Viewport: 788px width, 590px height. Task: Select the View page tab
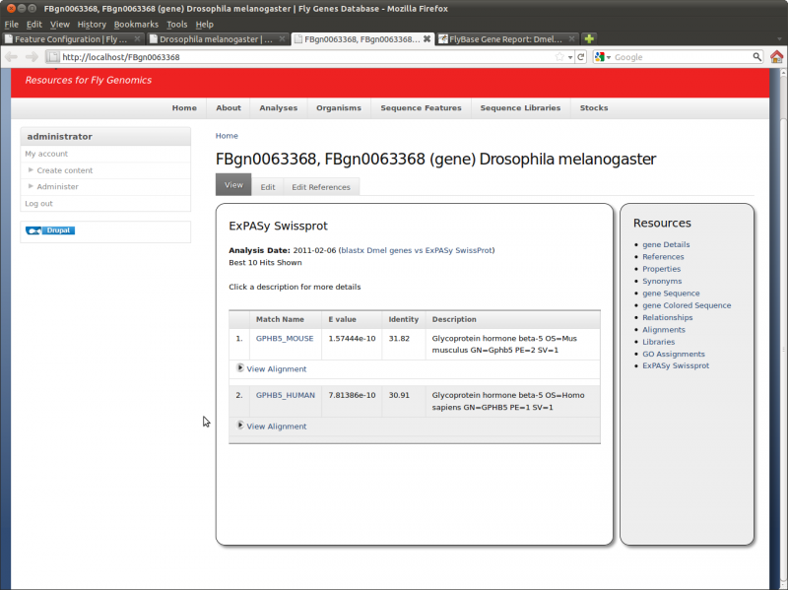coord(233,185)
